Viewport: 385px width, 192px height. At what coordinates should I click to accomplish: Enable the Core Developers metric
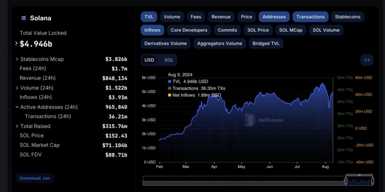189,30
